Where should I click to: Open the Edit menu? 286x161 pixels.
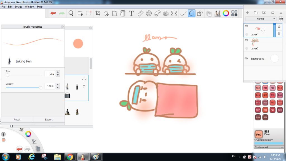[x=10, y=7]
